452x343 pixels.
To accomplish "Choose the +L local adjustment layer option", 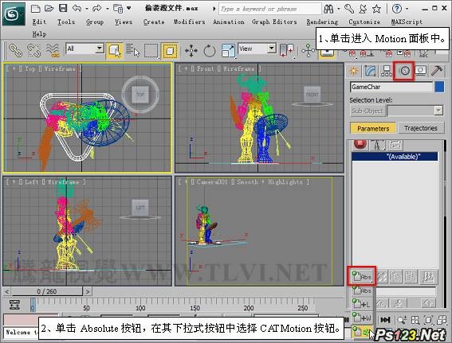I will 362,303.
